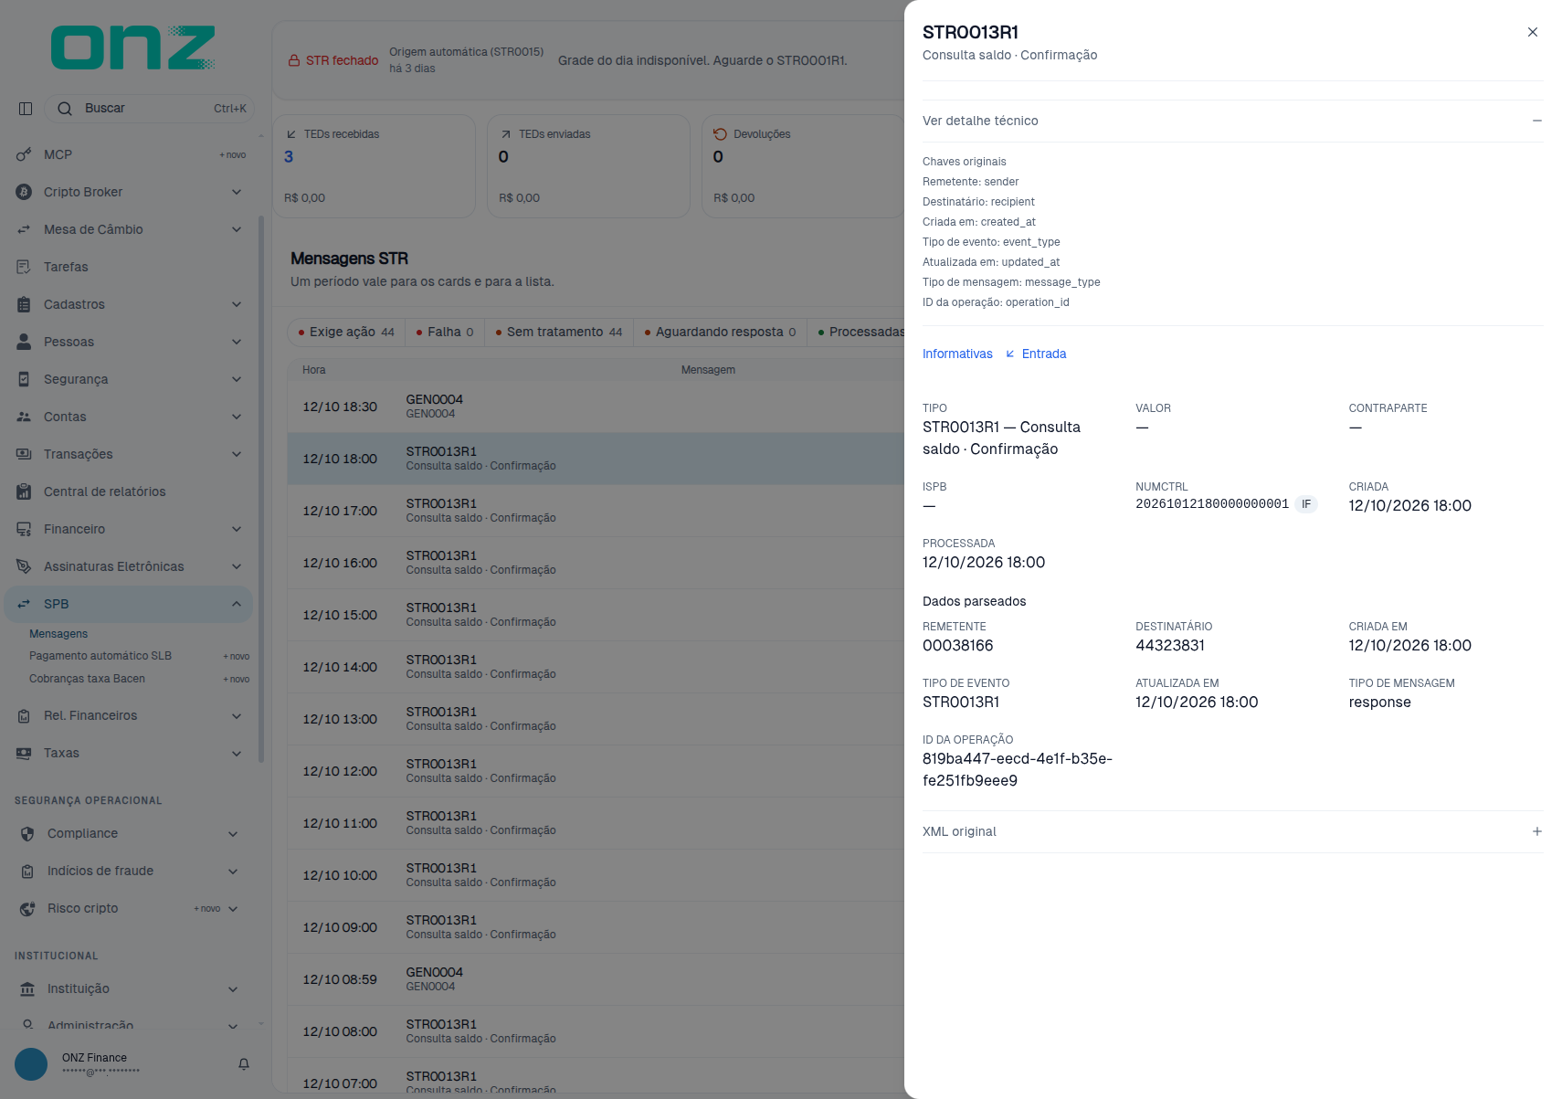Screen dimensions: 1562x1099
Task: Click the IF badge beside NUMCTRL
Action: (x=1306, y=504)
